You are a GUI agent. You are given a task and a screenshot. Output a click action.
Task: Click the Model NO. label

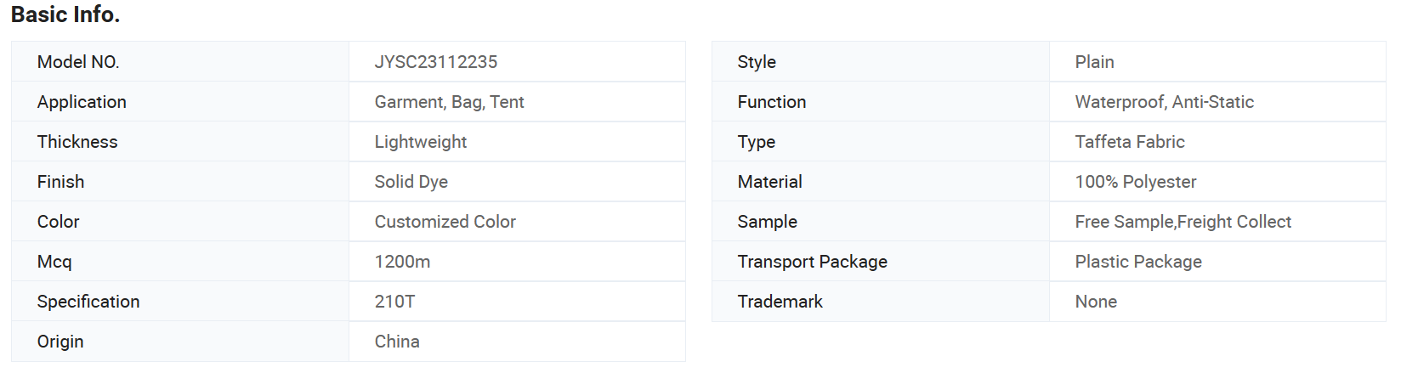(78, 62)
